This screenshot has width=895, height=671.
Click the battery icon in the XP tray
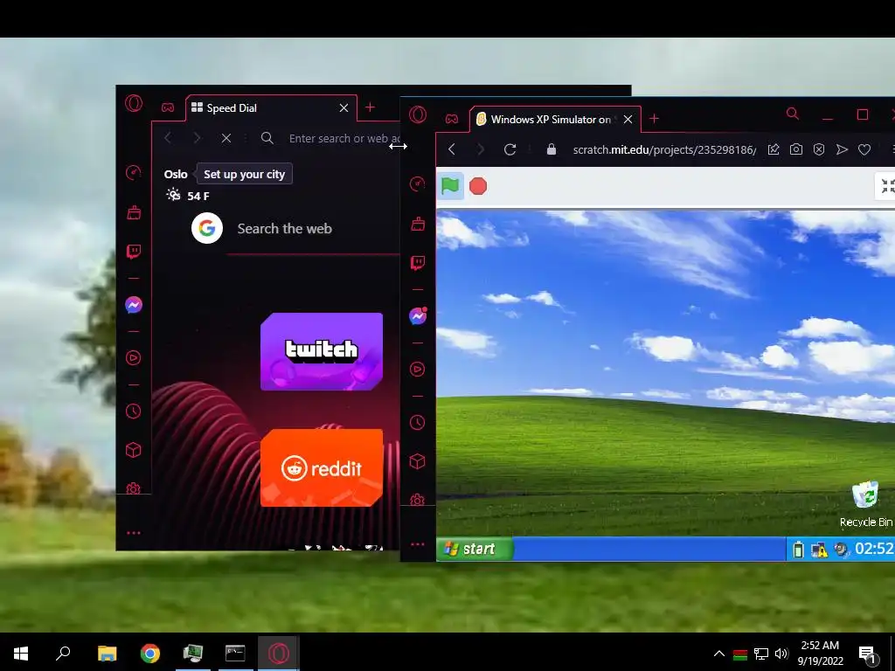(799, 550)
